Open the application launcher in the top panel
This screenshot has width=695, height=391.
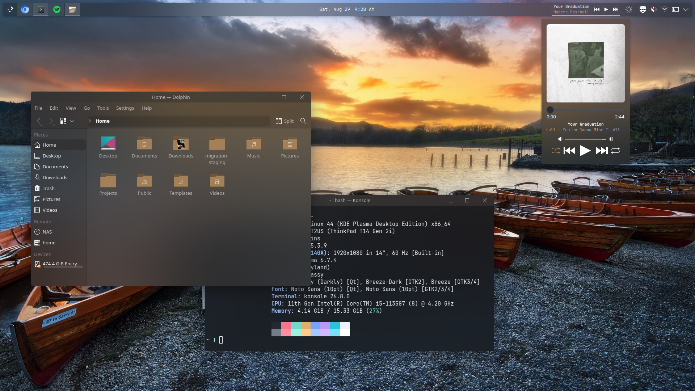10,9
